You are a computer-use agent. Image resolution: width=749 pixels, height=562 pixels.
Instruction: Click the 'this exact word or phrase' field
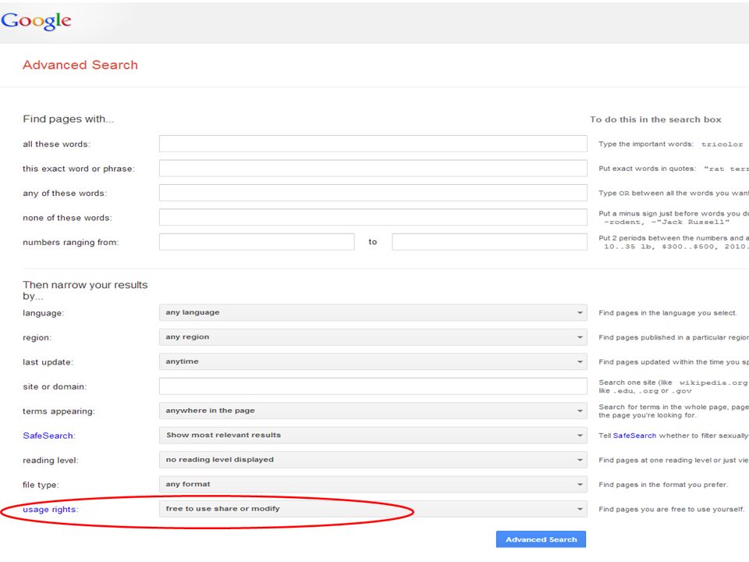(x=373, y=169)
